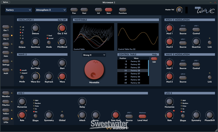The height and width of the screenshot is (132, 218).
Task: Click the red Wave knob
Action: [62, 76]
